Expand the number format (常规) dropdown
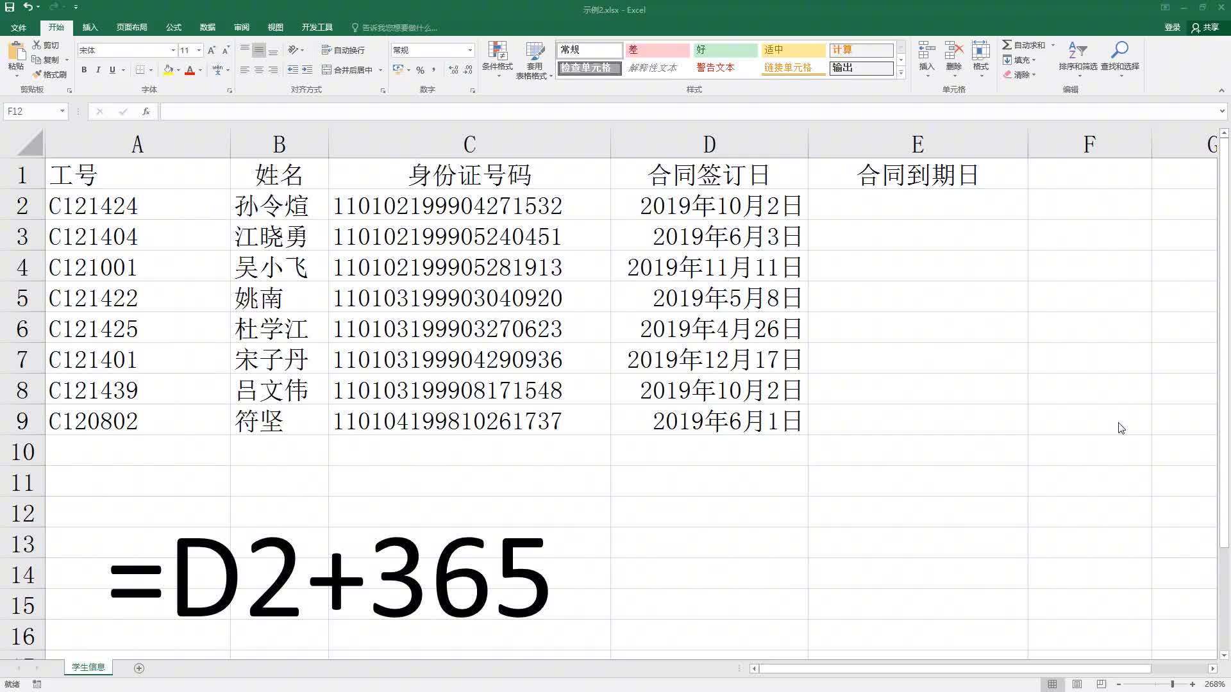Screen dimensions: 1231x692 click(470, 50)
